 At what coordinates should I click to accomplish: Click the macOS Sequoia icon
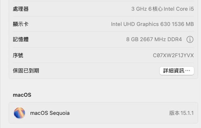[19, 113]
